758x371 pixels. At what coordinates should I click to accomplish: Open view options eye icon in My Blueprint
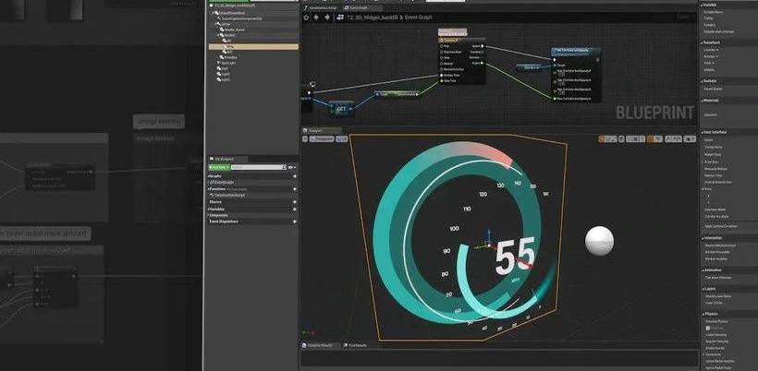[291, 167]
